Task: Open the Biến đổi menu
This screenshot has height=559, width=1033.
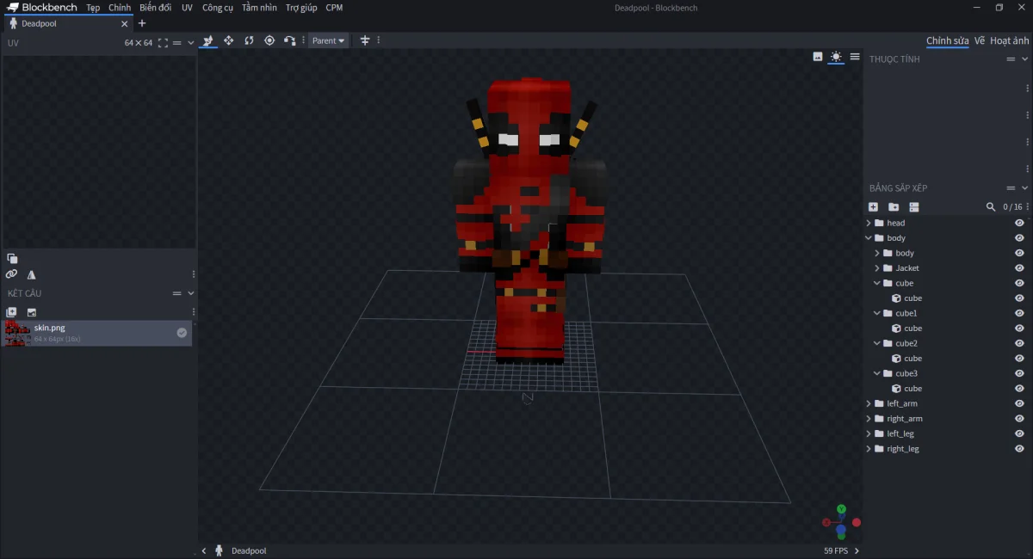Action: pos(155,8)
